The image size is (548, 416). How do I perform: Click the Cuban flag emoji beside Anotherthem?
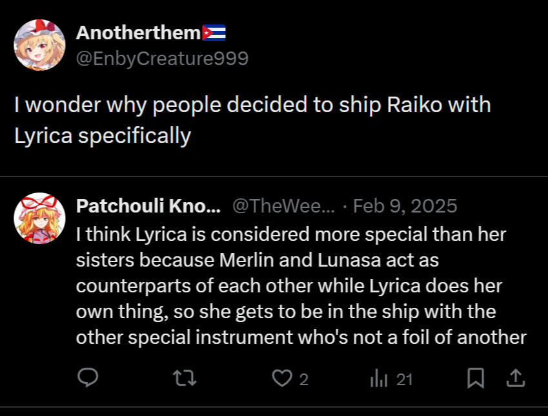214,33
